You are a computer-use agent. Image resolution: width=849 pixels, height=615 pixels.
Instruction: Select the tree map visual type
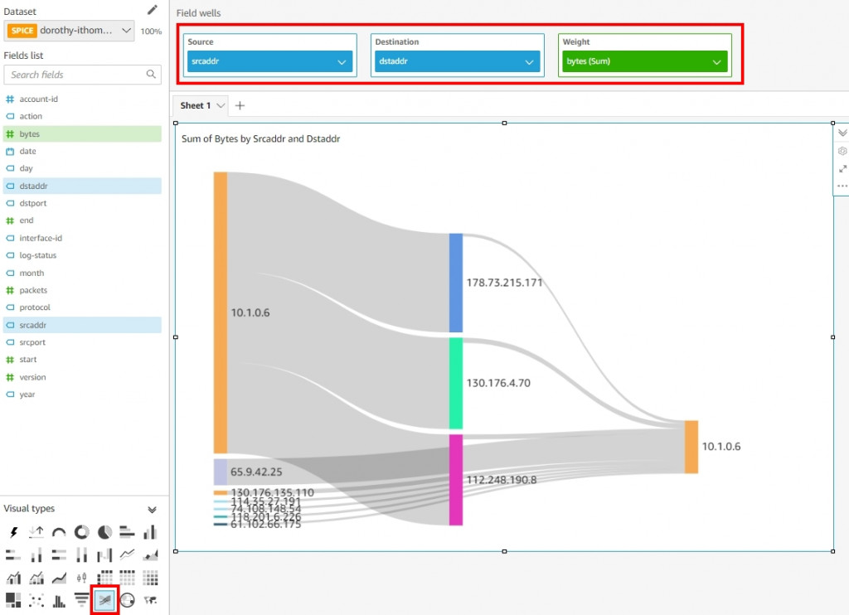point(13,600)
